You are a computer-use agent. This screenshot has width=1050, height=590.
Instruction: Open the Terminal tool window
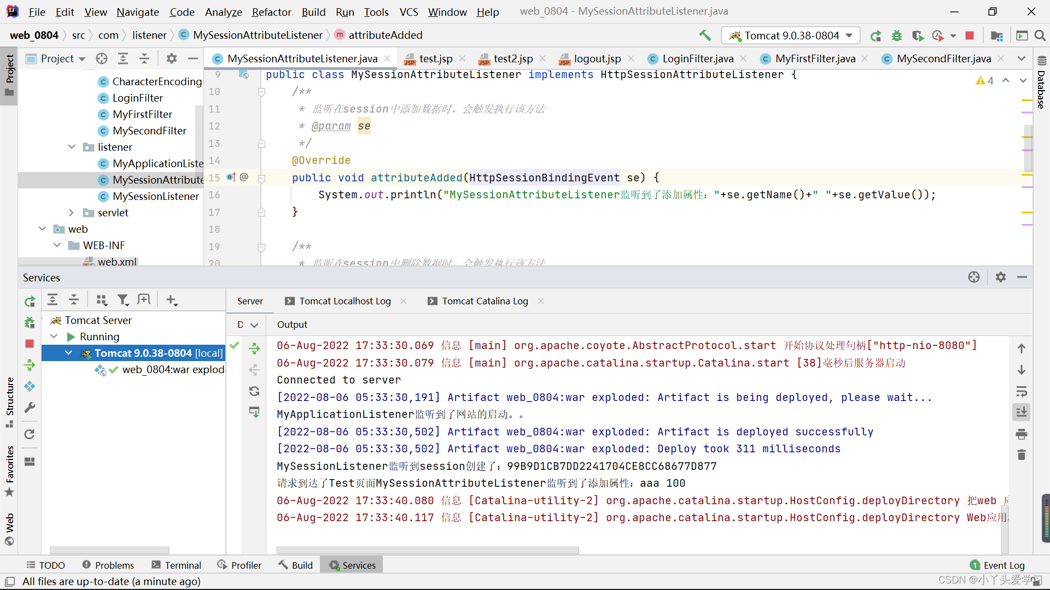click(x=176, y=565)
